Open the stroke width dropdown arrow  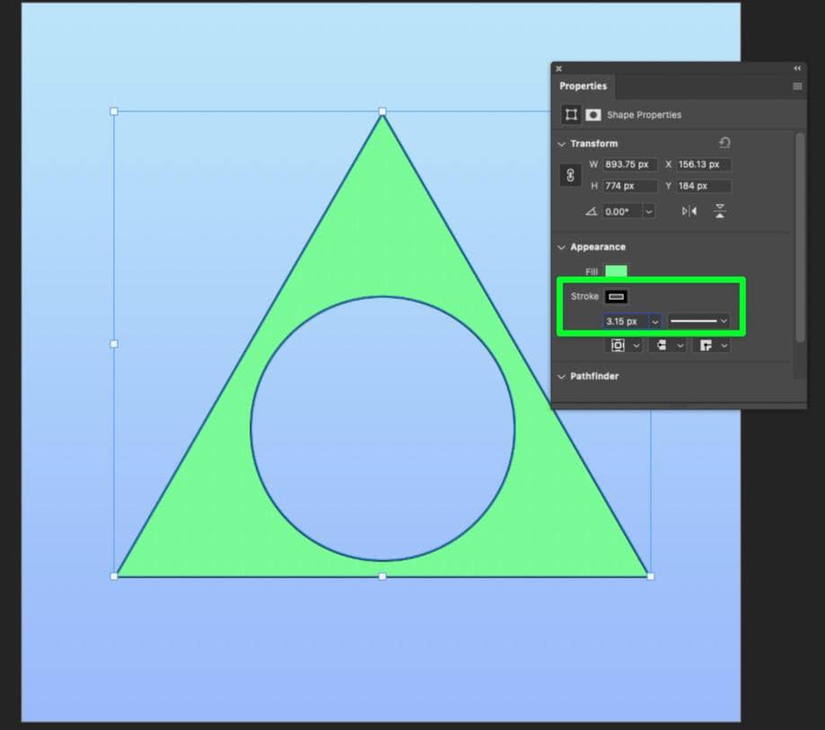(655, 321)
